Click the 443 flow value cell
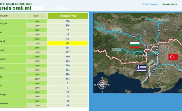 click(x=68, y=79)
